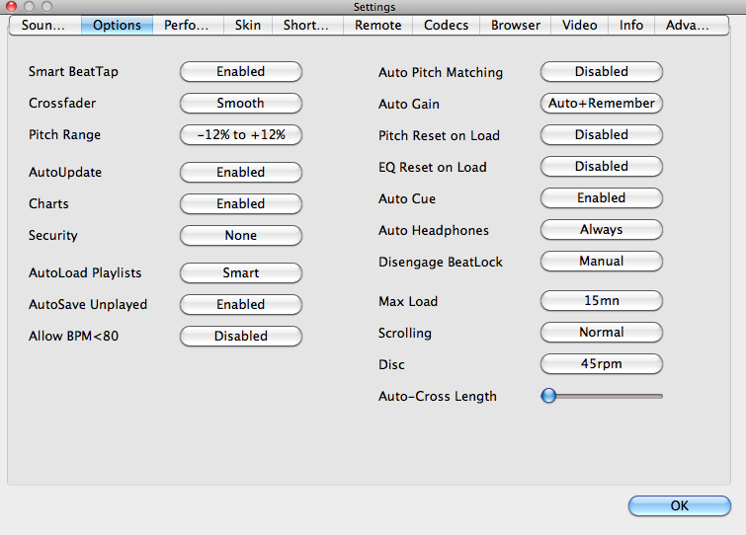This screenshot has height=535, width=746.
Task: Toggle the AutoUpdate Enabled button
Action: (241, 172)
